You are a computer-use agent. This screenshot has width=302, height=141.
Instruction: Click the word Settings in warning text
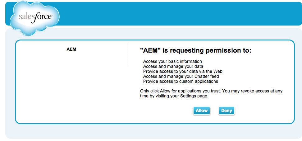click(x=188, y=96)
